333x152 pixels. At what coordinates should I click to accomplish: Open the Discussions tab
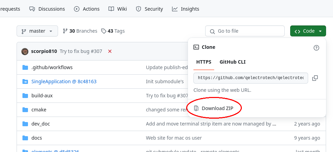47,9
